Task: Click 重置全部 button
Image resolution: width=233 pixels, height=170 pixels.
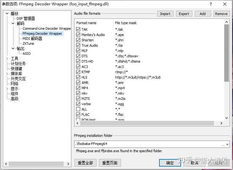Action: 85,163
